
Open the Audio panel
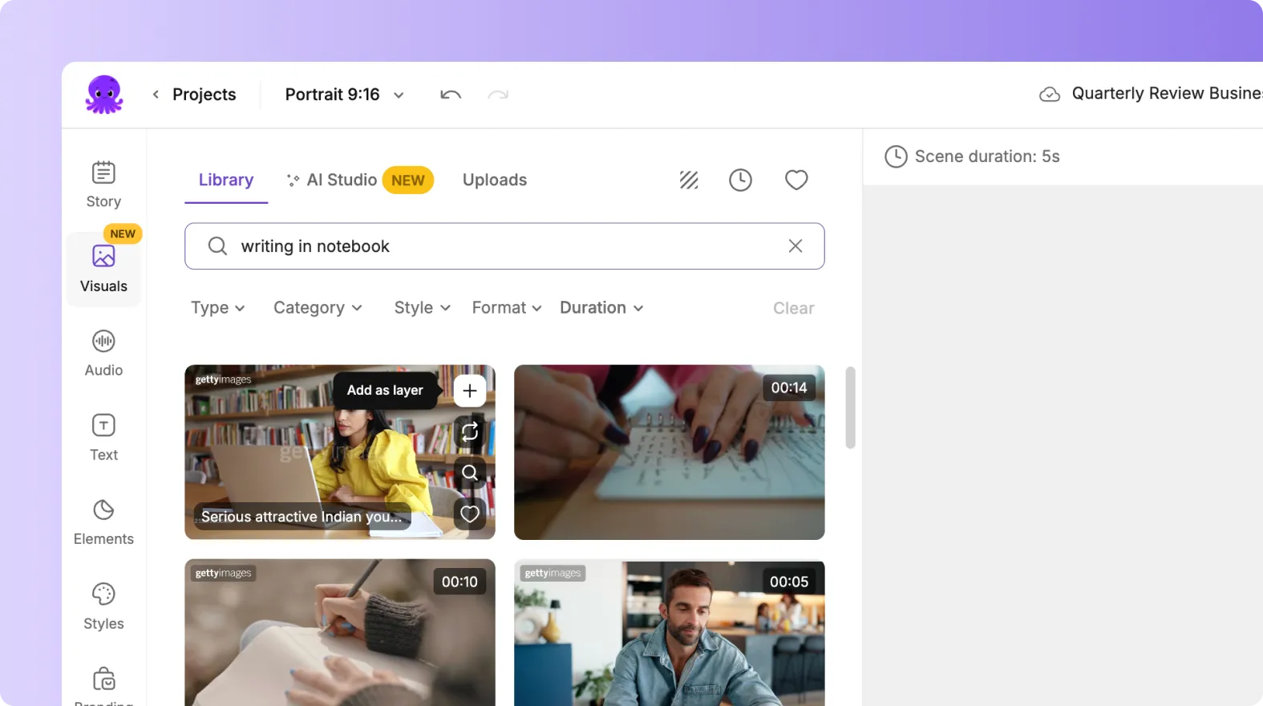click(103, 353)
